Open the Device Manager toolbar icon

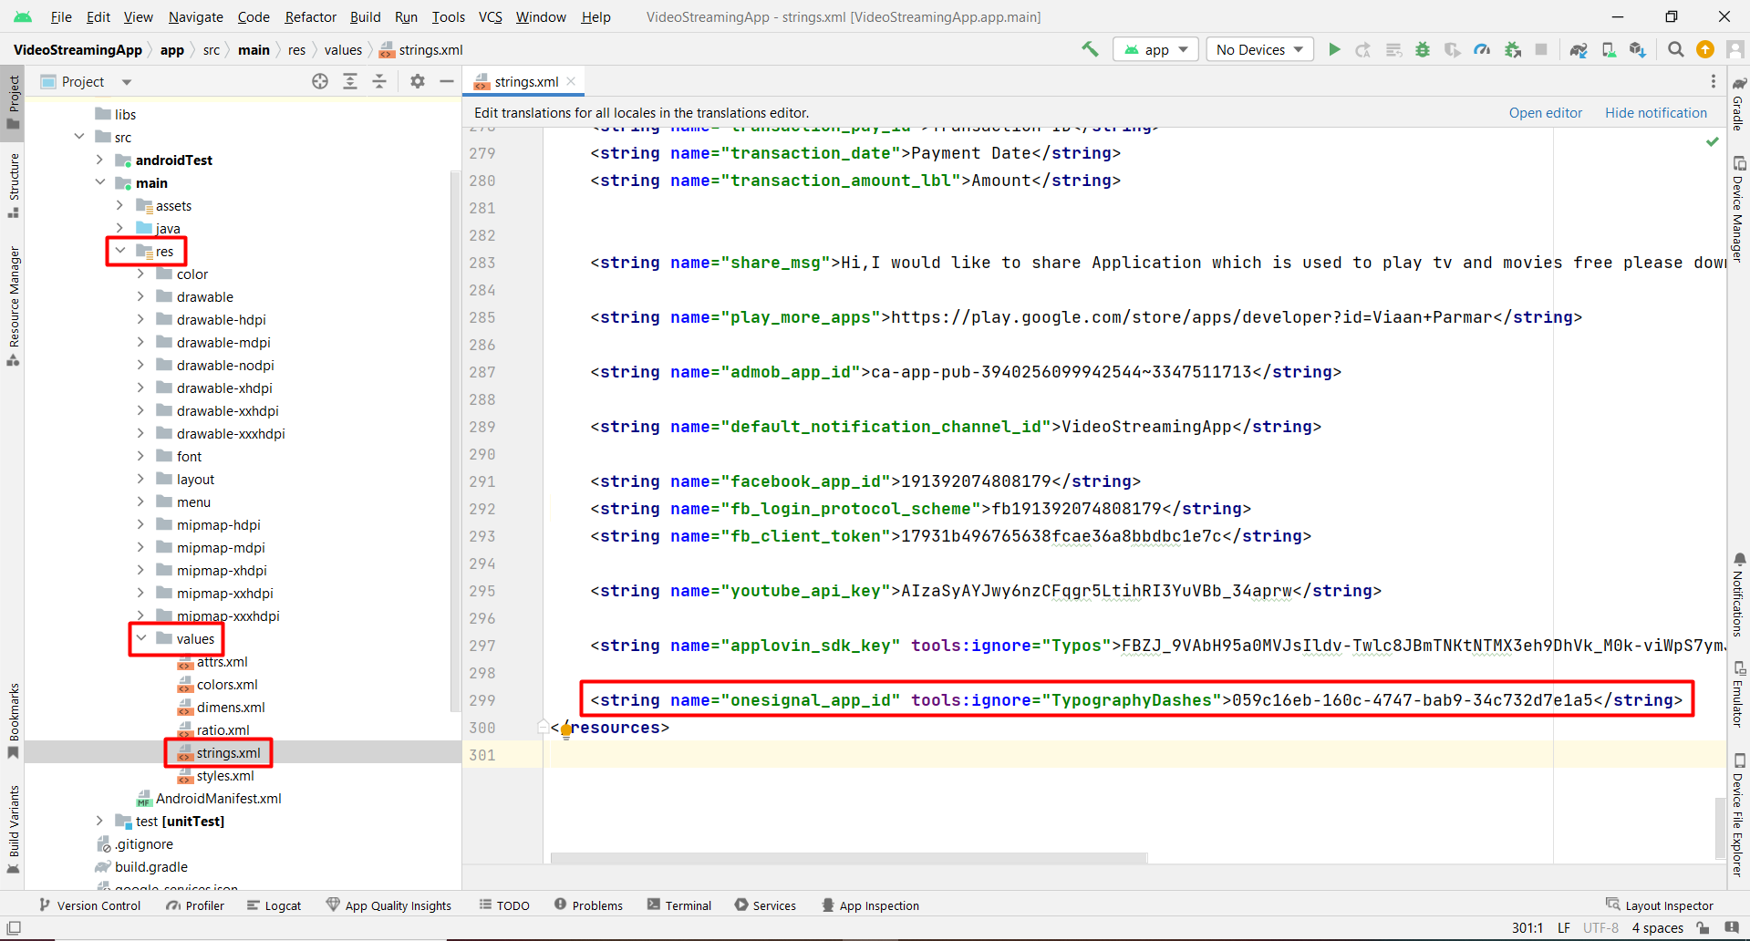(x=1609, y=49)
